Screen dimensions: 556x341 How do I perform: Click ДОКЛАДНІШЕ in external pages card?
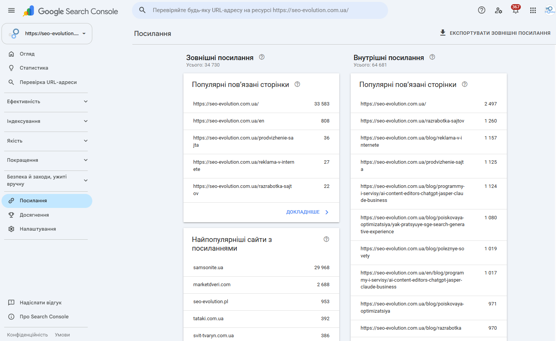pos(307,212)
